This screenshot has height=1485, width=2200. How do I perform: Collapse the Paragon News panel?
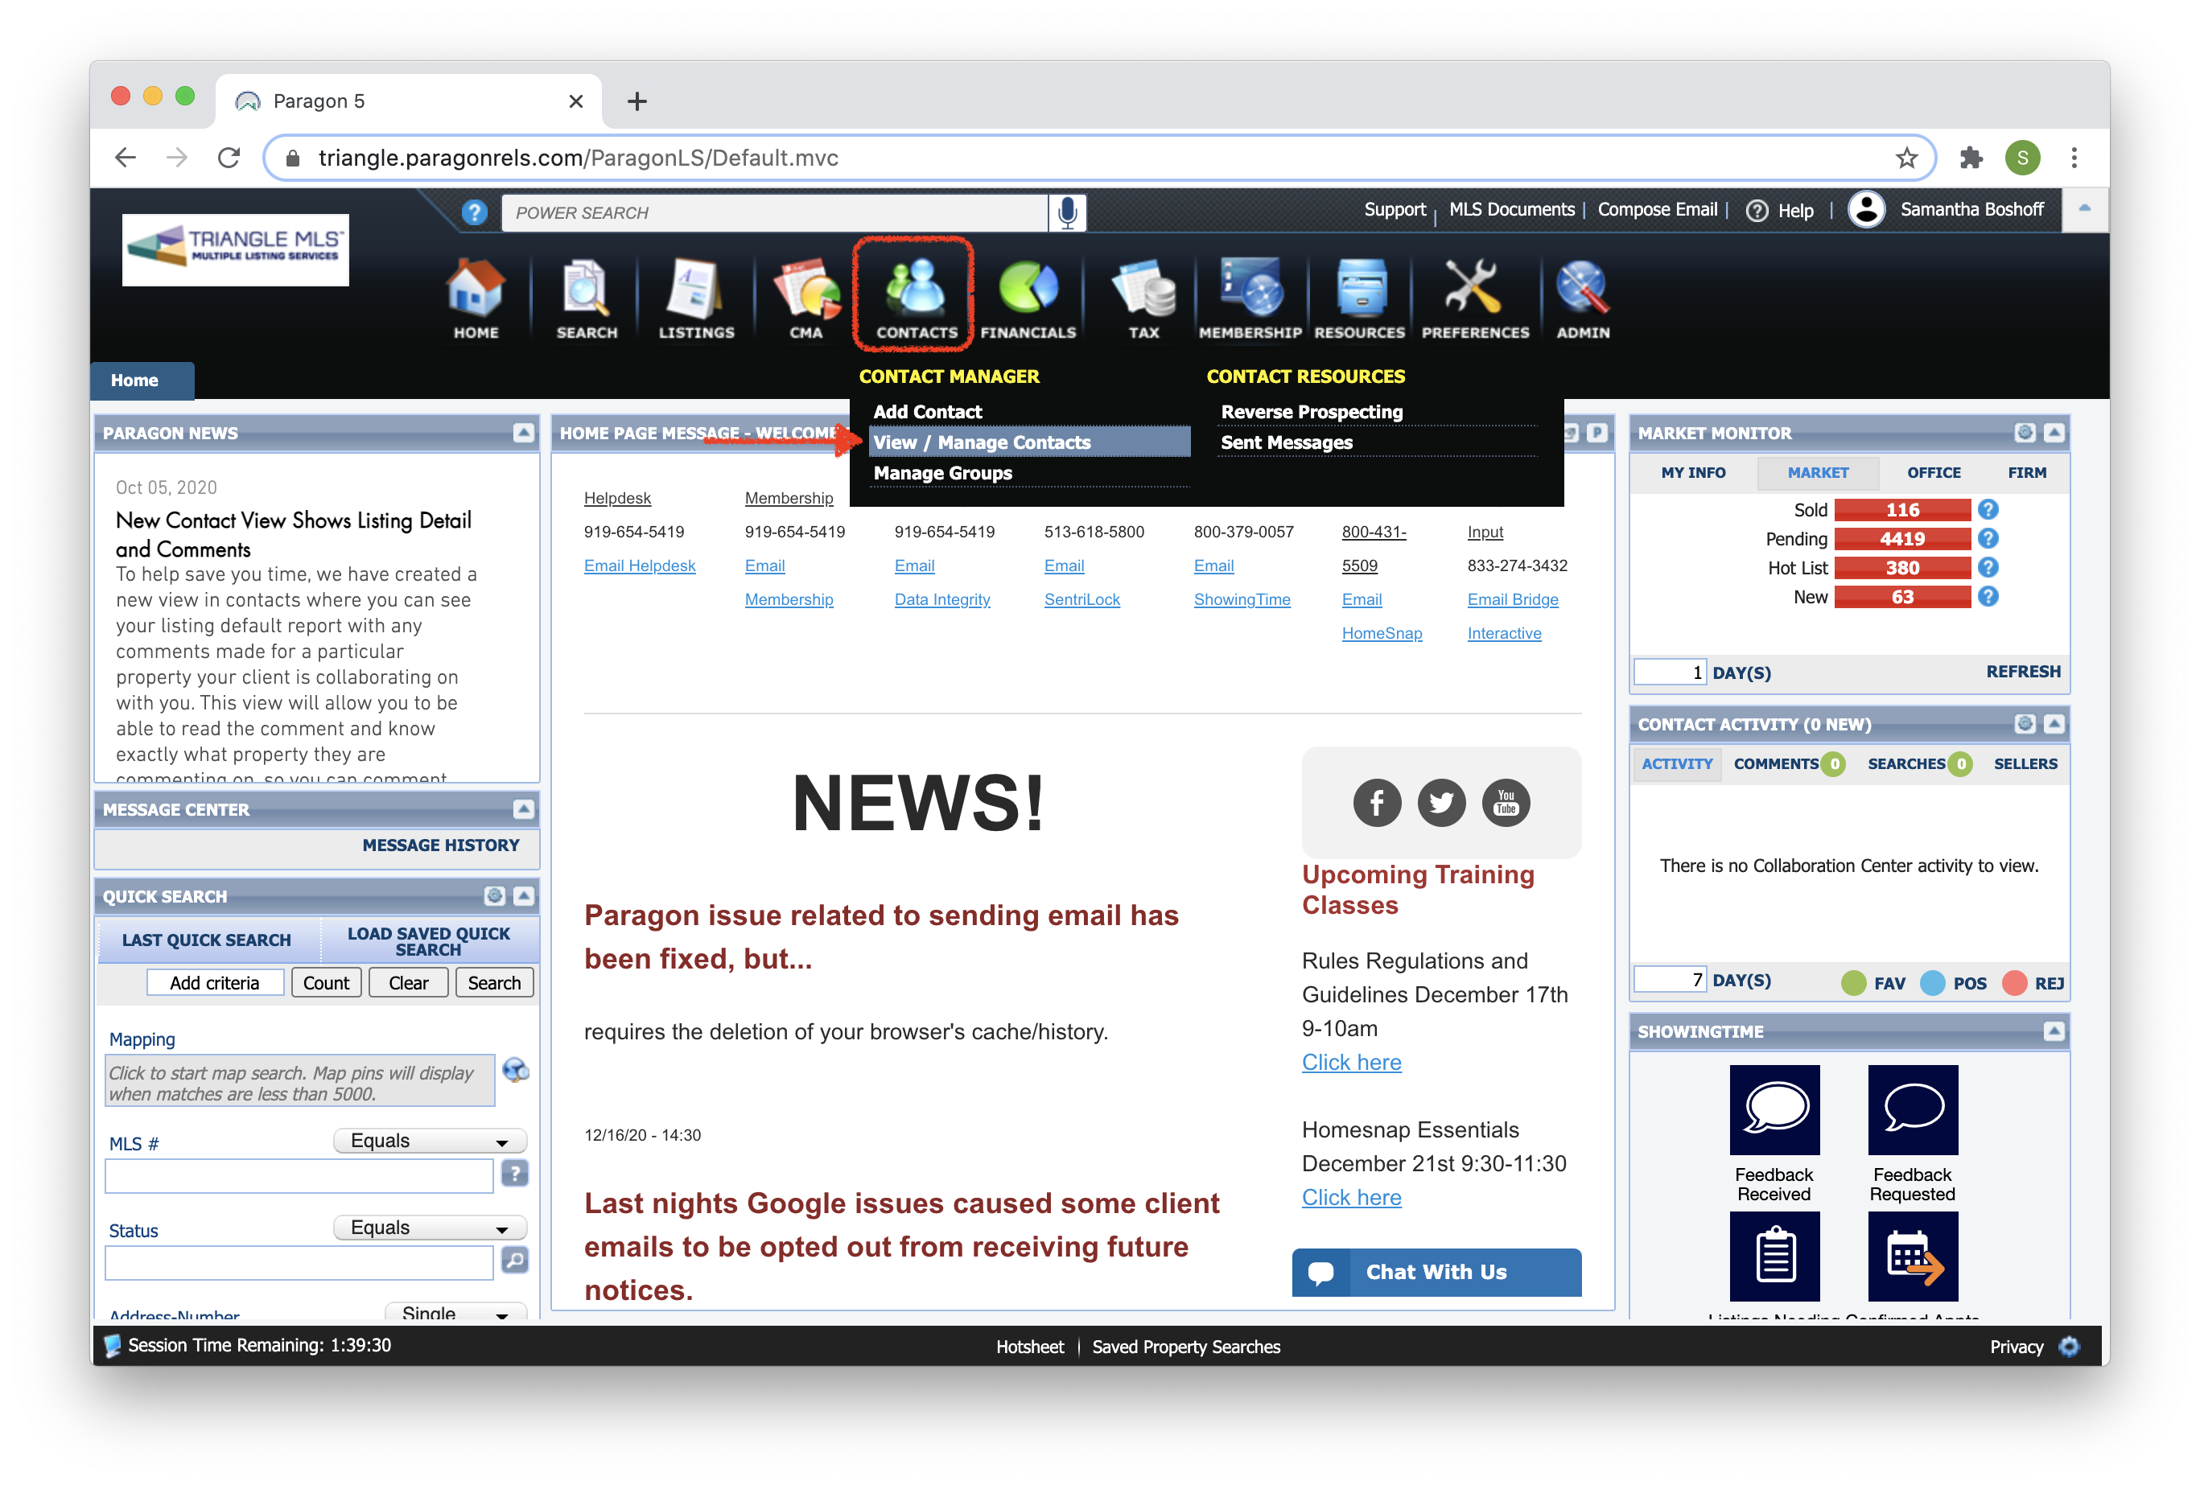(x=522, y=433)
